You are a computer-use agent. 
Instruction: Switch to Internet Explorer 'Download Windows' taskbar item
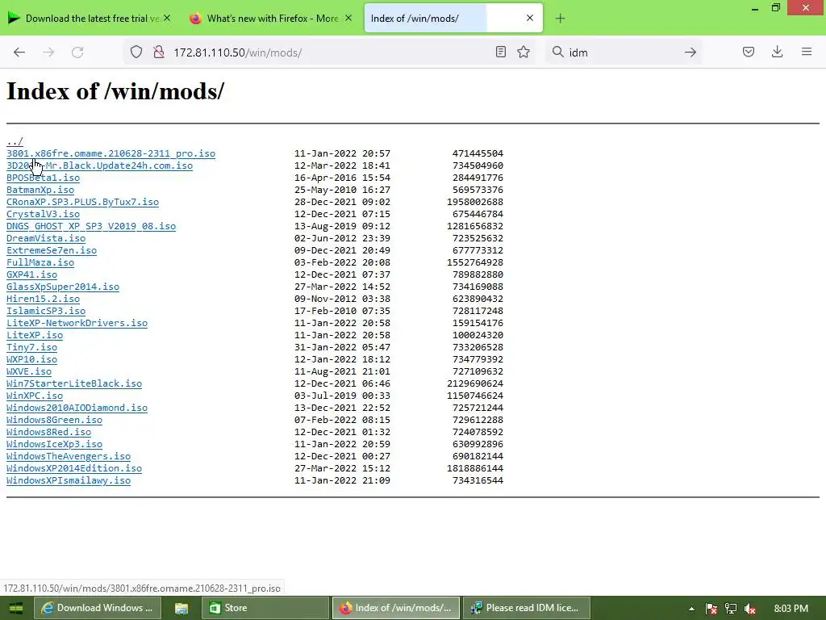click(98, 609)
